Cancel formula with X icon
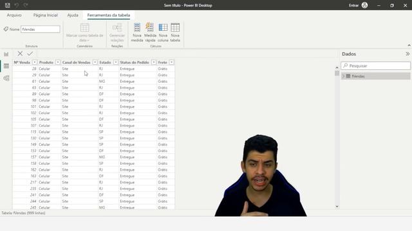Viewport: 412px width, 231px height. coord(20,54)
